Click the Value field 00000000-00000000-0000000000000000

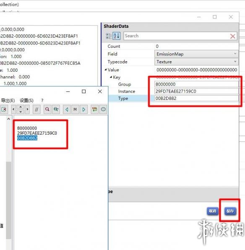pos(197,70)
